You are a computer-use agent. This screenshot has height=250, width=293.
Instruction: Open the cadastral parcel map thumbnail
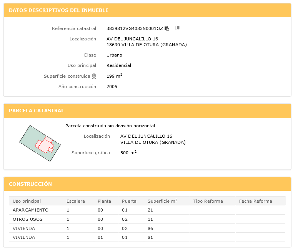(40, 143)
